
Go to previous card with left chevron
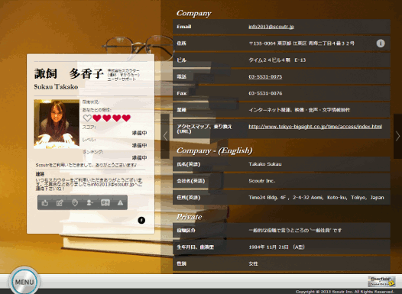click(x=165, y=136)
